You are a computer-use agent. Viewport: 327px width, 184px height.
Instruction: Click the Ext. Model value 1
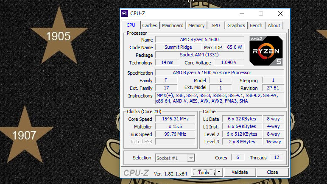[221, 88]
